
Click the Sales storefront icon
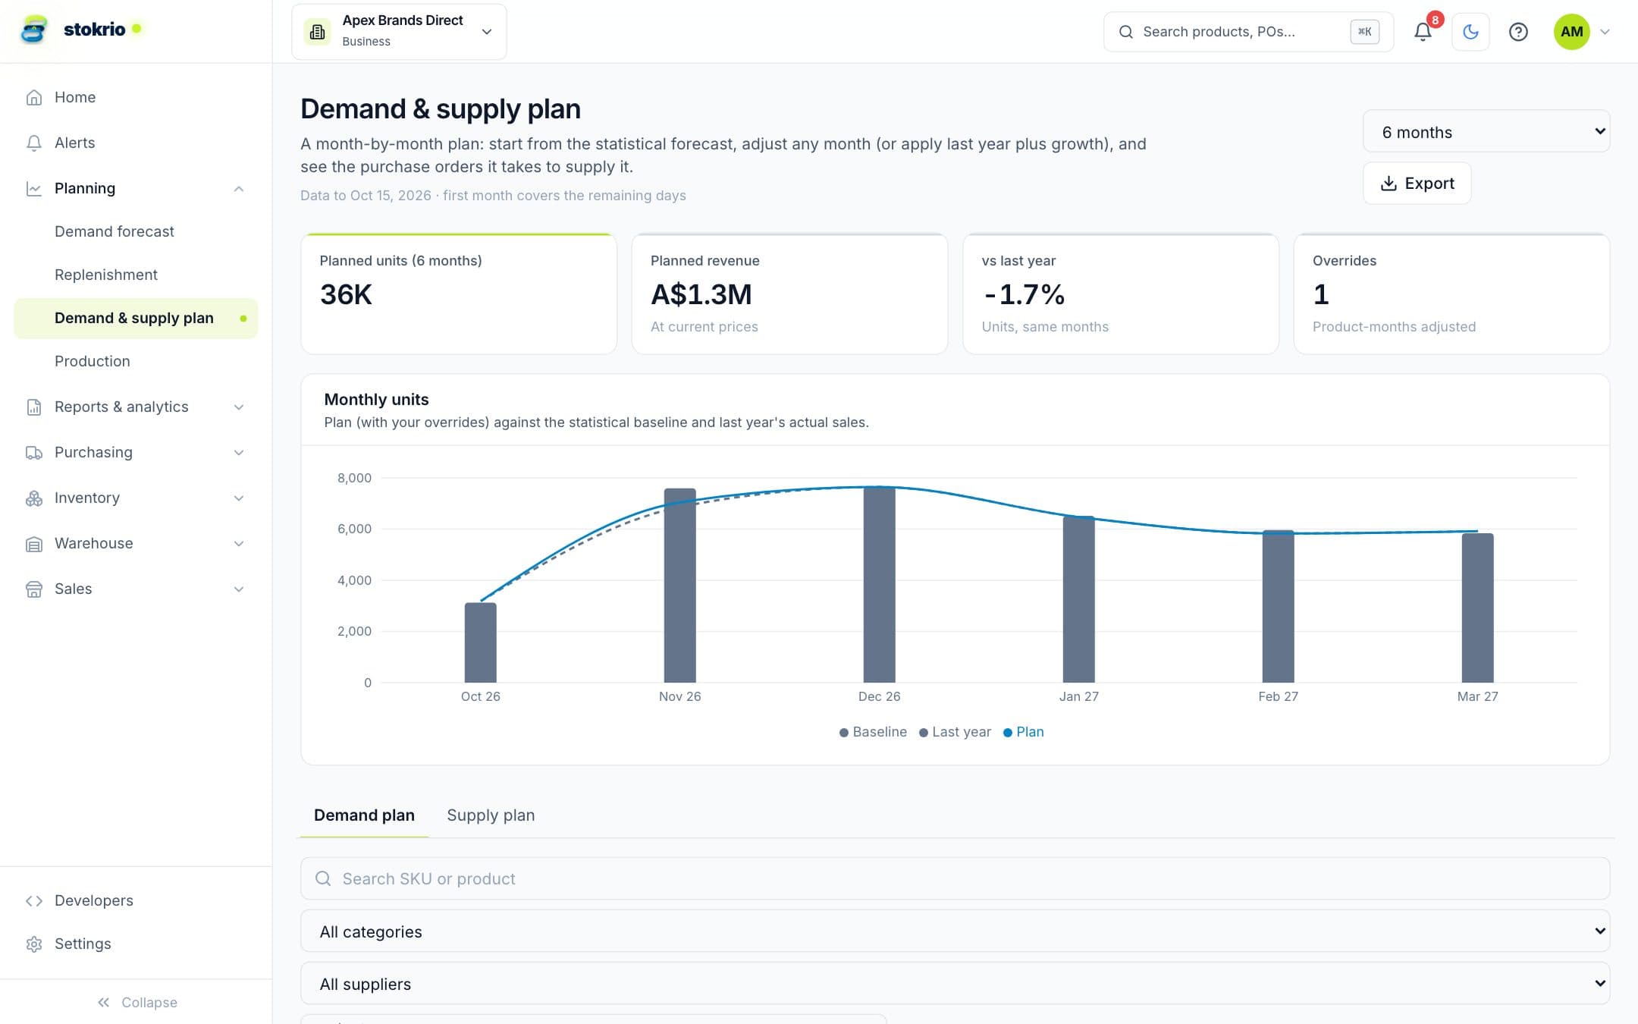pyautogui.click(x=34, y=589)
